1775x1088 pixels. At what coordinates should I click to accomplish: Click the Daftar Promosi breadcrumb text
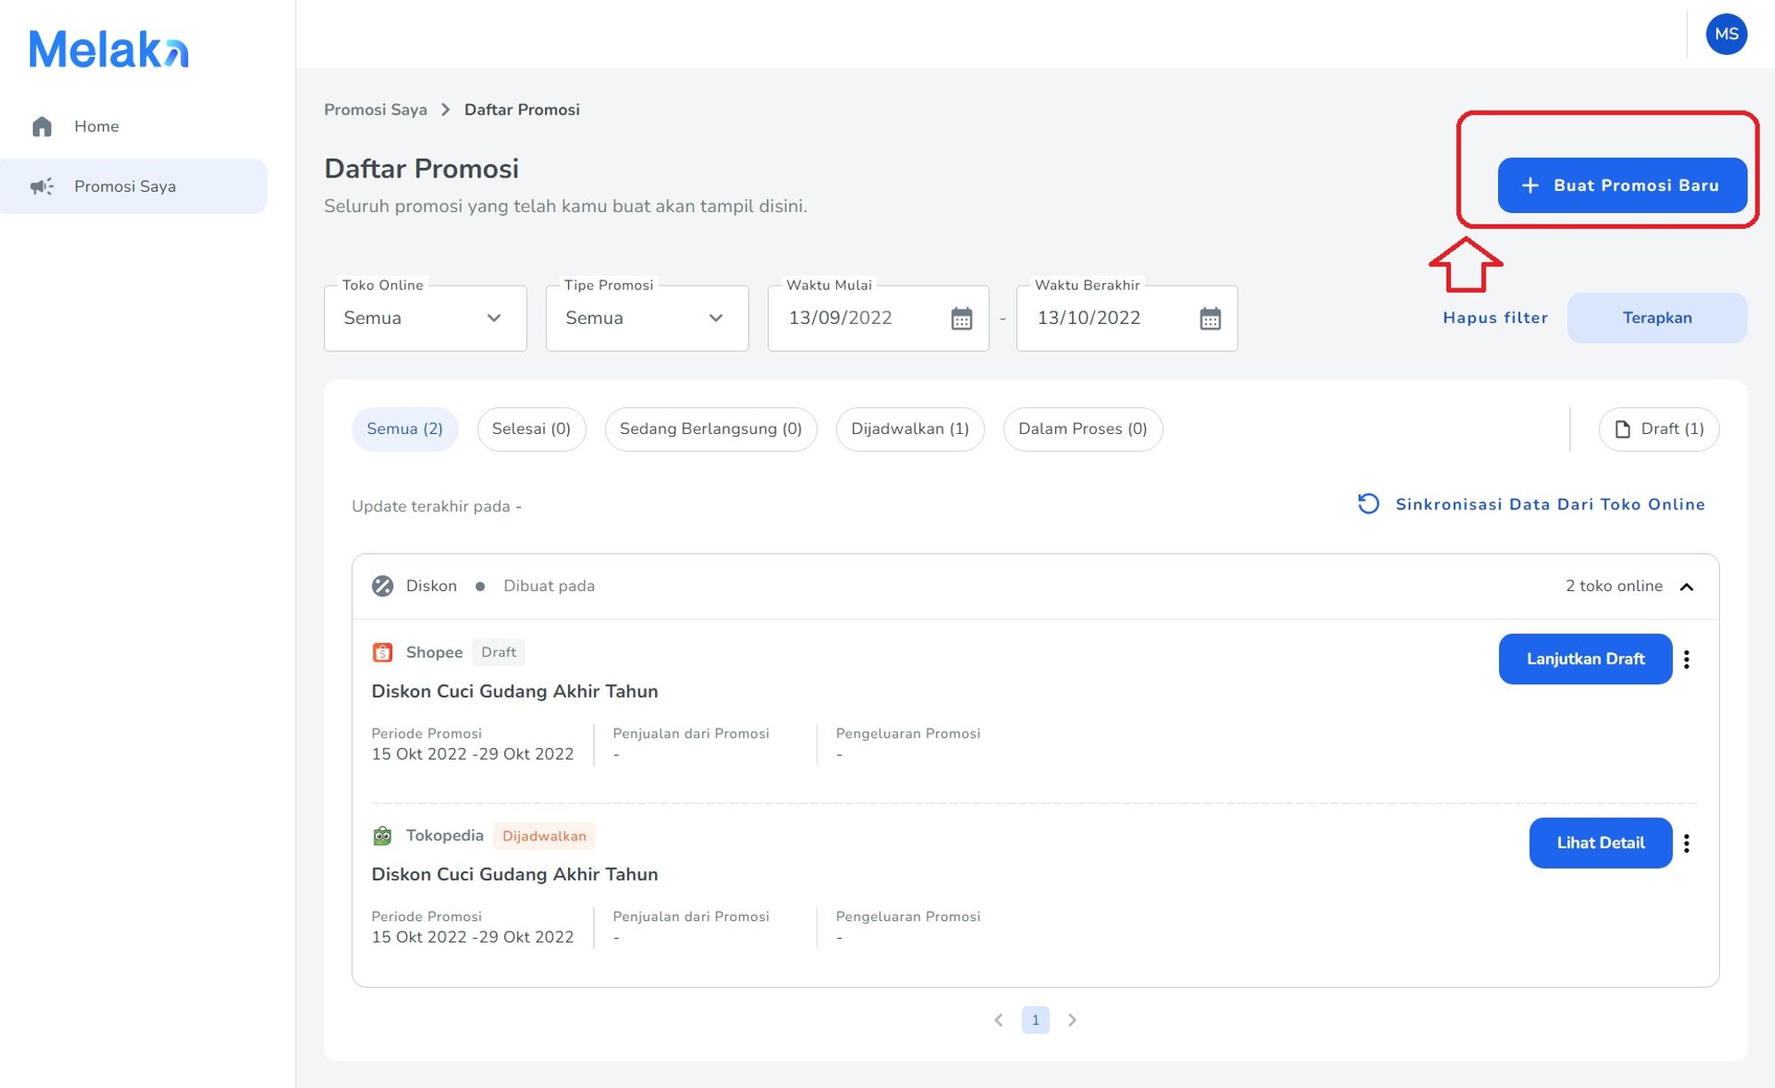coord(522,109)
